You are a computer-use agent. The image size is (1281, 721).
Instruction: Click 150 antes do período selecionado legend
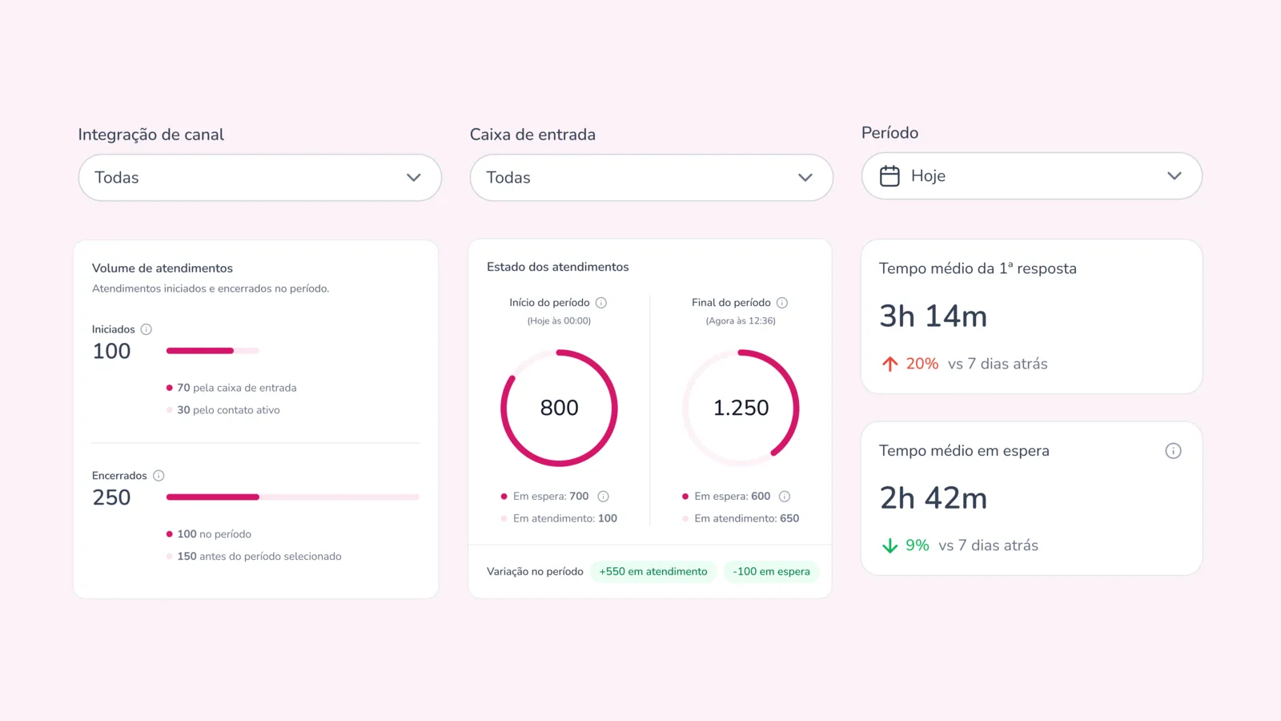click(254, 557)
